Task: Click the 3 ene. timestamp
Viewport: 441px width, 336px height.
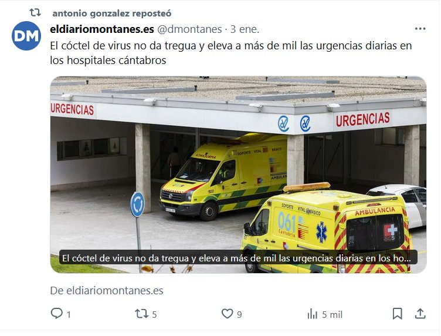Action: click(x=245, y=29)
